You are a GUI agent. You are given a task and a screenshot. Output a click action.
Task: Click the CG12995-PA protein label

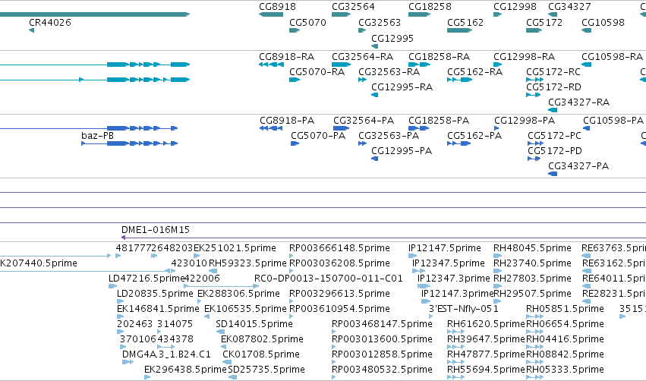coord(402,151)
